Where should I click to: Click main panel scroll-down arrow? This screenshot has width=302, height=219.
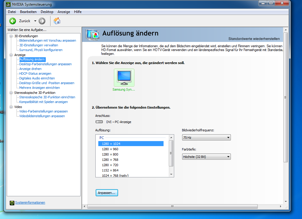[286, 202]
